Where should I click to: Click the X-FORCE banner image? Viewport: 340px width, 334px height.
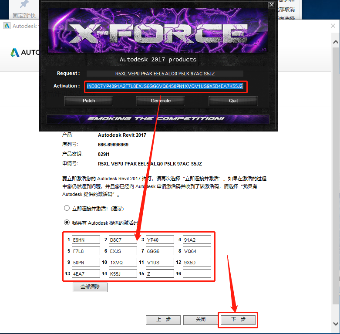point(158,30)
